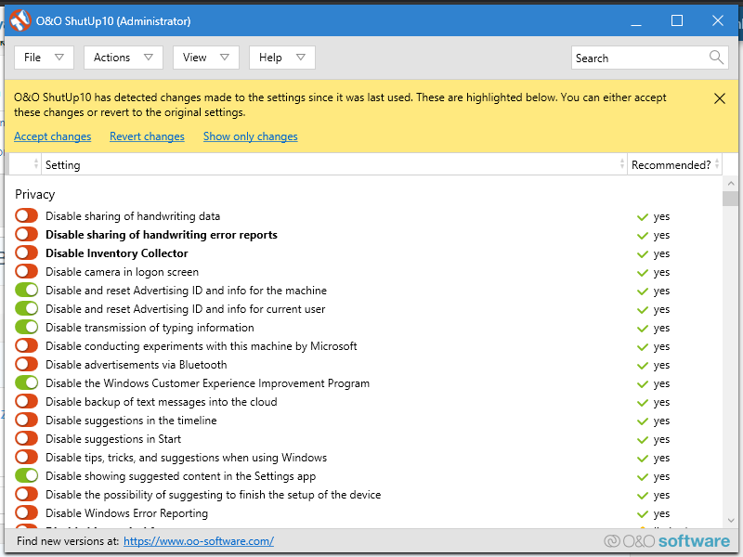
Task: Click Show only changes link
Action: click(x=250, y=136)
